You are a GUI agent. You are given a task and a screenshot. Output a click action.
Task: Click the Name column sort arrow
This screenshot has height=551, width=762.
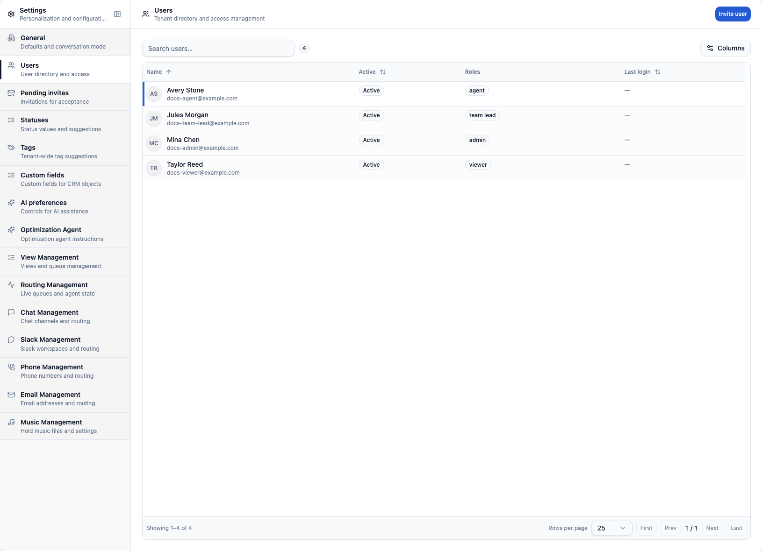169,72
